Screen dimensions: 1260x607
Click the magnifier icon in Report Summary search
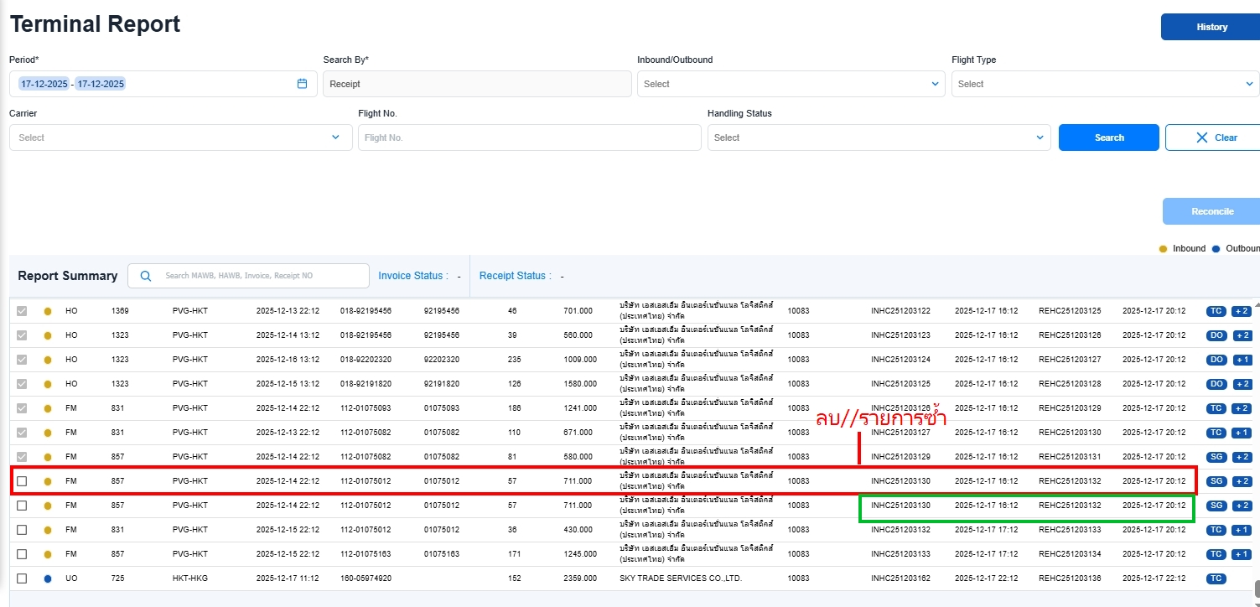146,276
